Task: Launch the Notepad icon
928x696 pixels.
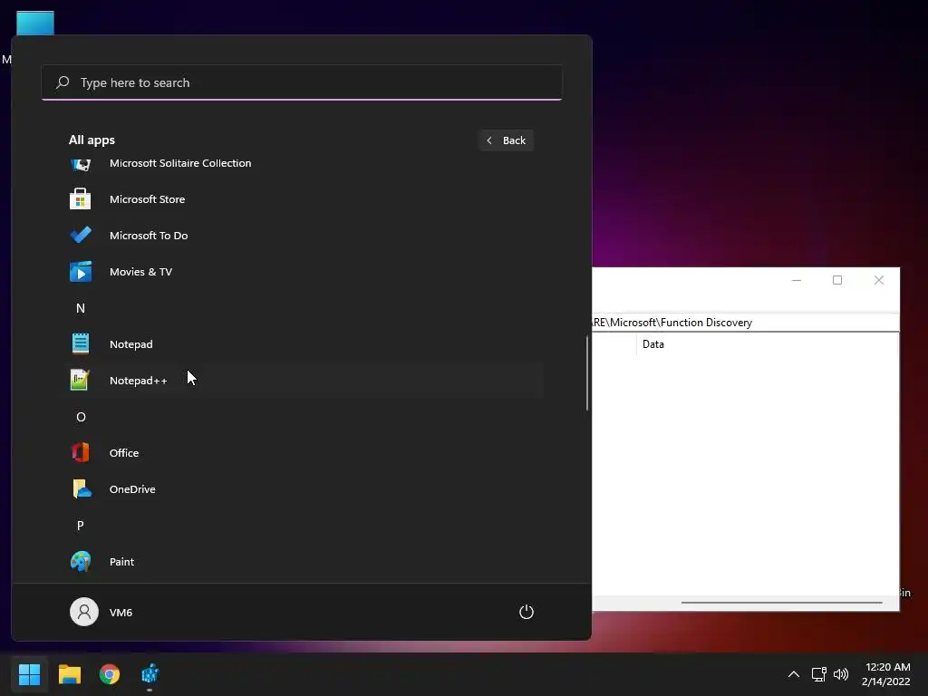Action: (81, 343)
